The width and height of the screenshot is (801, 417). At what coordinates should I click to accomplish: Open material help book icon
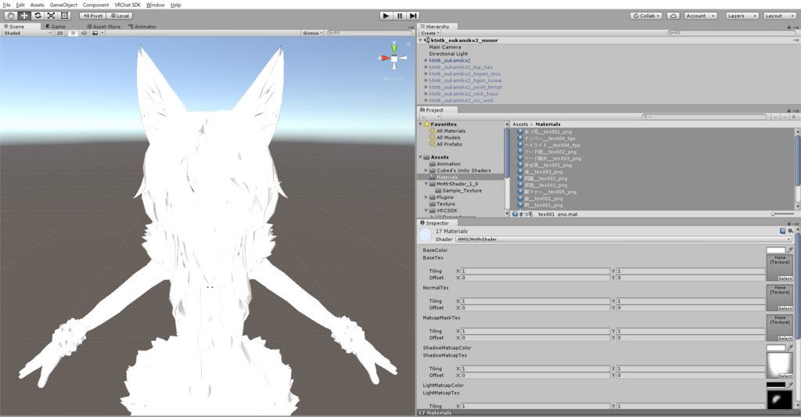tap(782, 231)
